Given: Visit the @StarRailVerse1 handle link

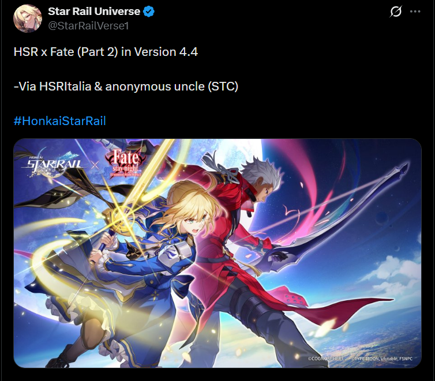Looking at the screenshot, I should click(88, 26).
